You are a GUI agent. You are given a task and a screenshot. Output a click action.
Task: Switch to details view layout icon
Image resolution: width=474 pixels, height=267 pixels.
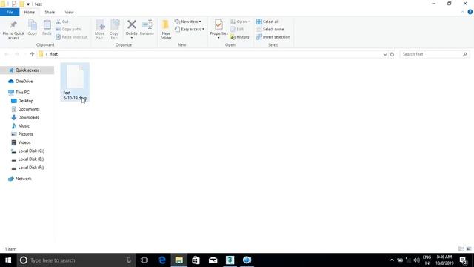click(x=461, y=249)
